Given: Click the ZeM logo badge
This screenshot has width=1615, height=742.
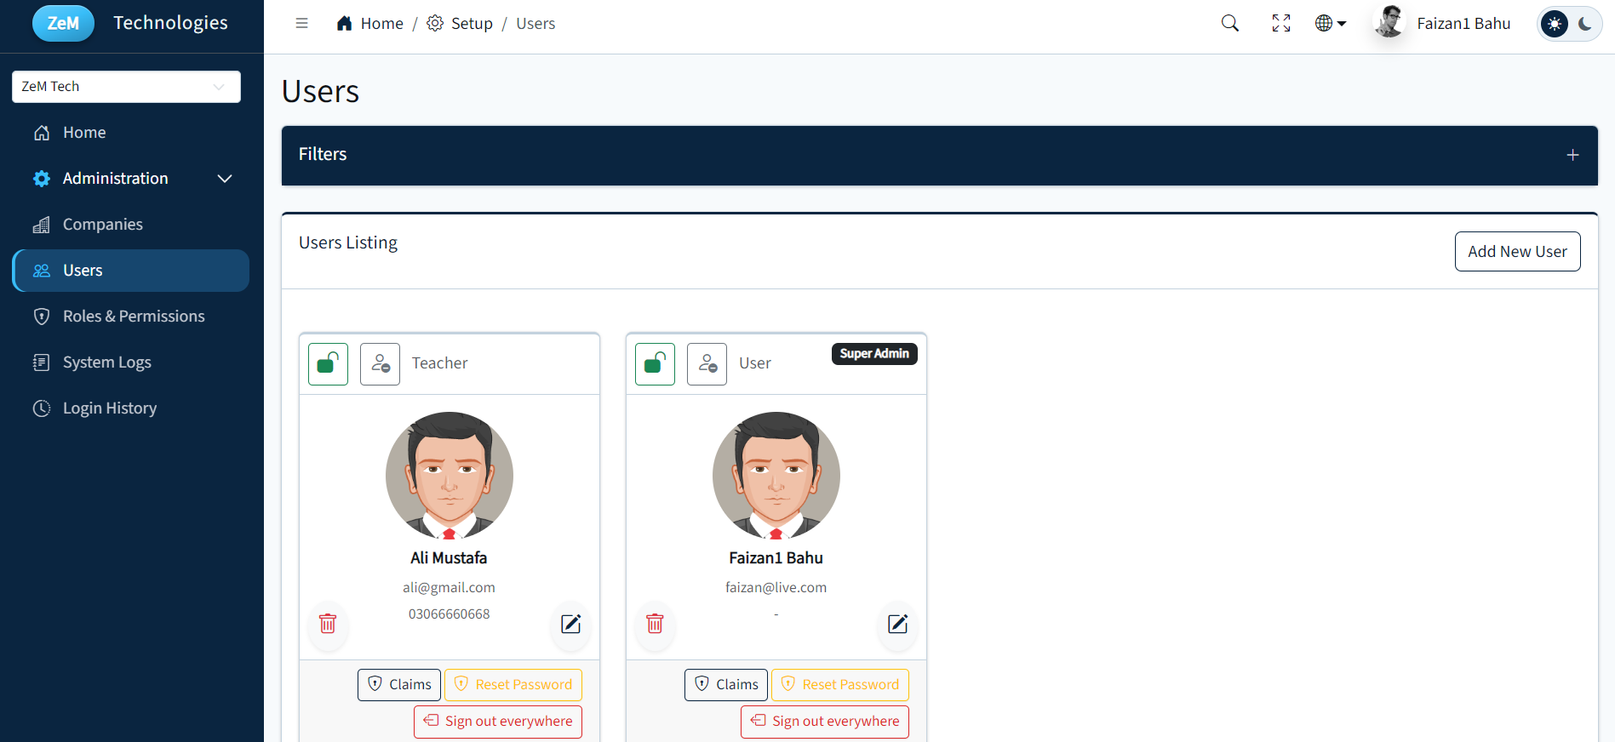Looking at the screenshot, I should tap(63, 23).
